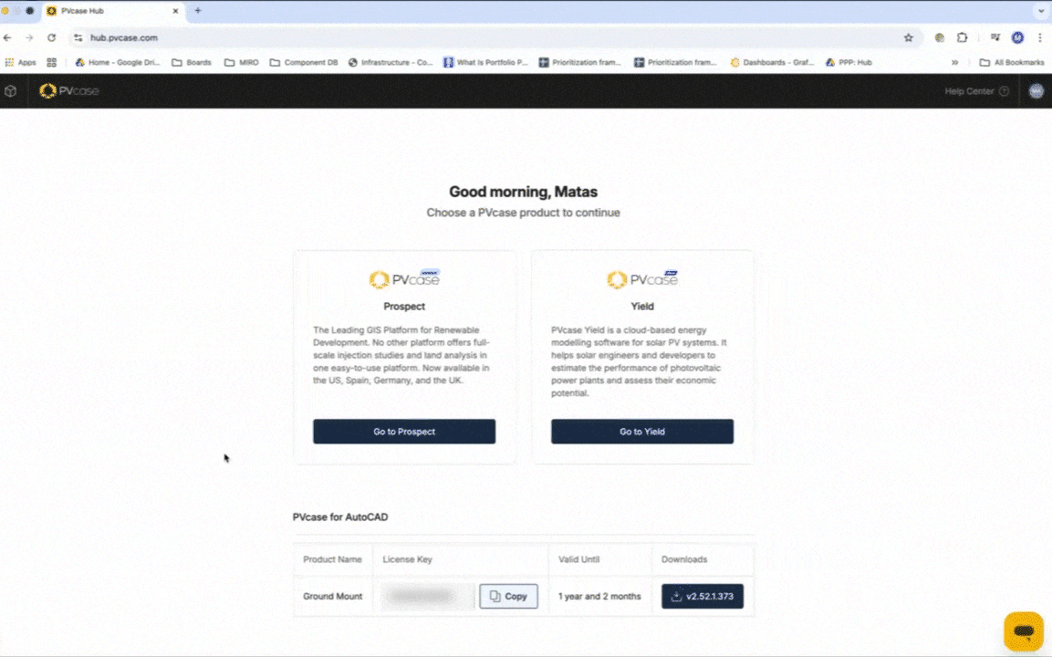Viewport: 1052px width, 657px height.
Task: Open What Is Portfolio bookmark
Action: click(485, 62)
